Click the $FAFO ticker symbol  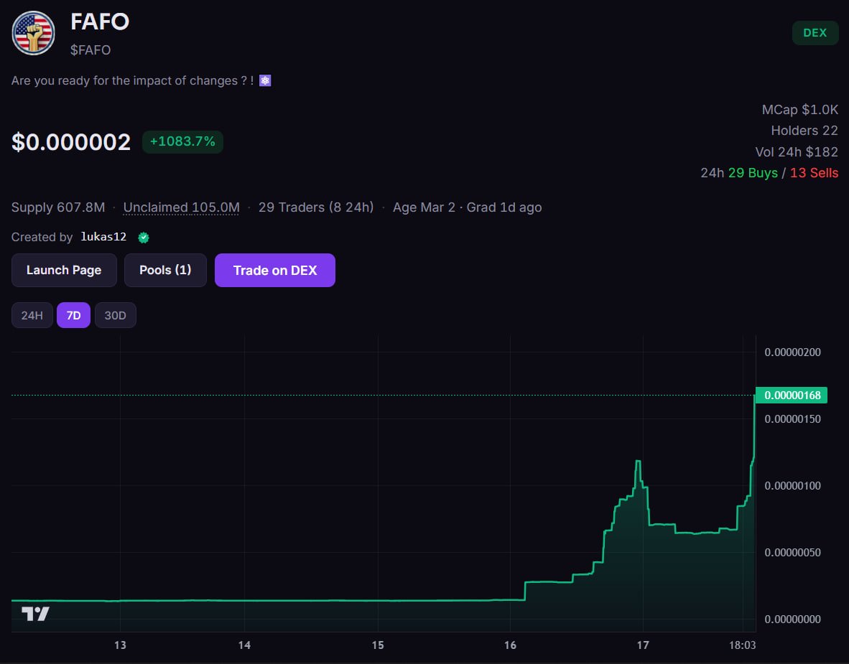click(91, 50)
